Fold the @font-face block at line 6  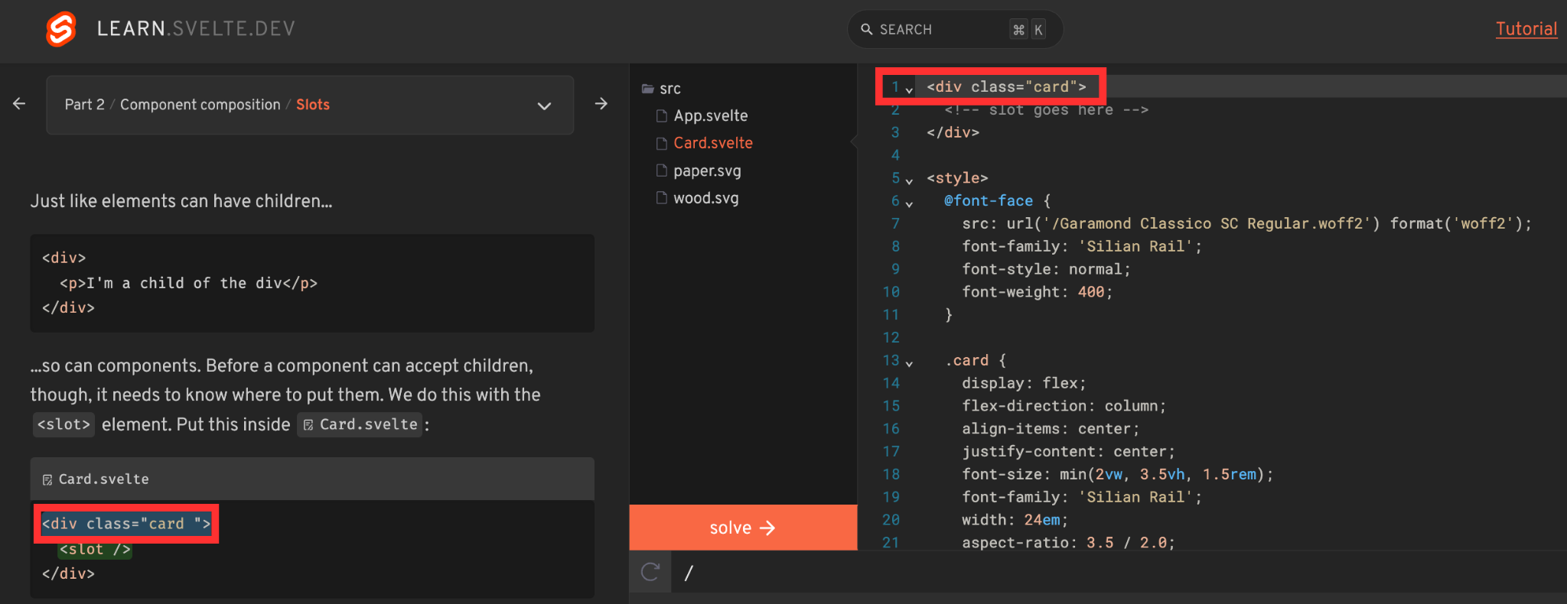coord(909,204)
